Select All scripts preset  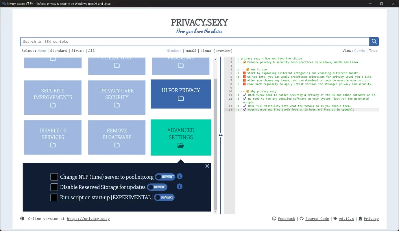pyautogui.click(x=91, y=51)
